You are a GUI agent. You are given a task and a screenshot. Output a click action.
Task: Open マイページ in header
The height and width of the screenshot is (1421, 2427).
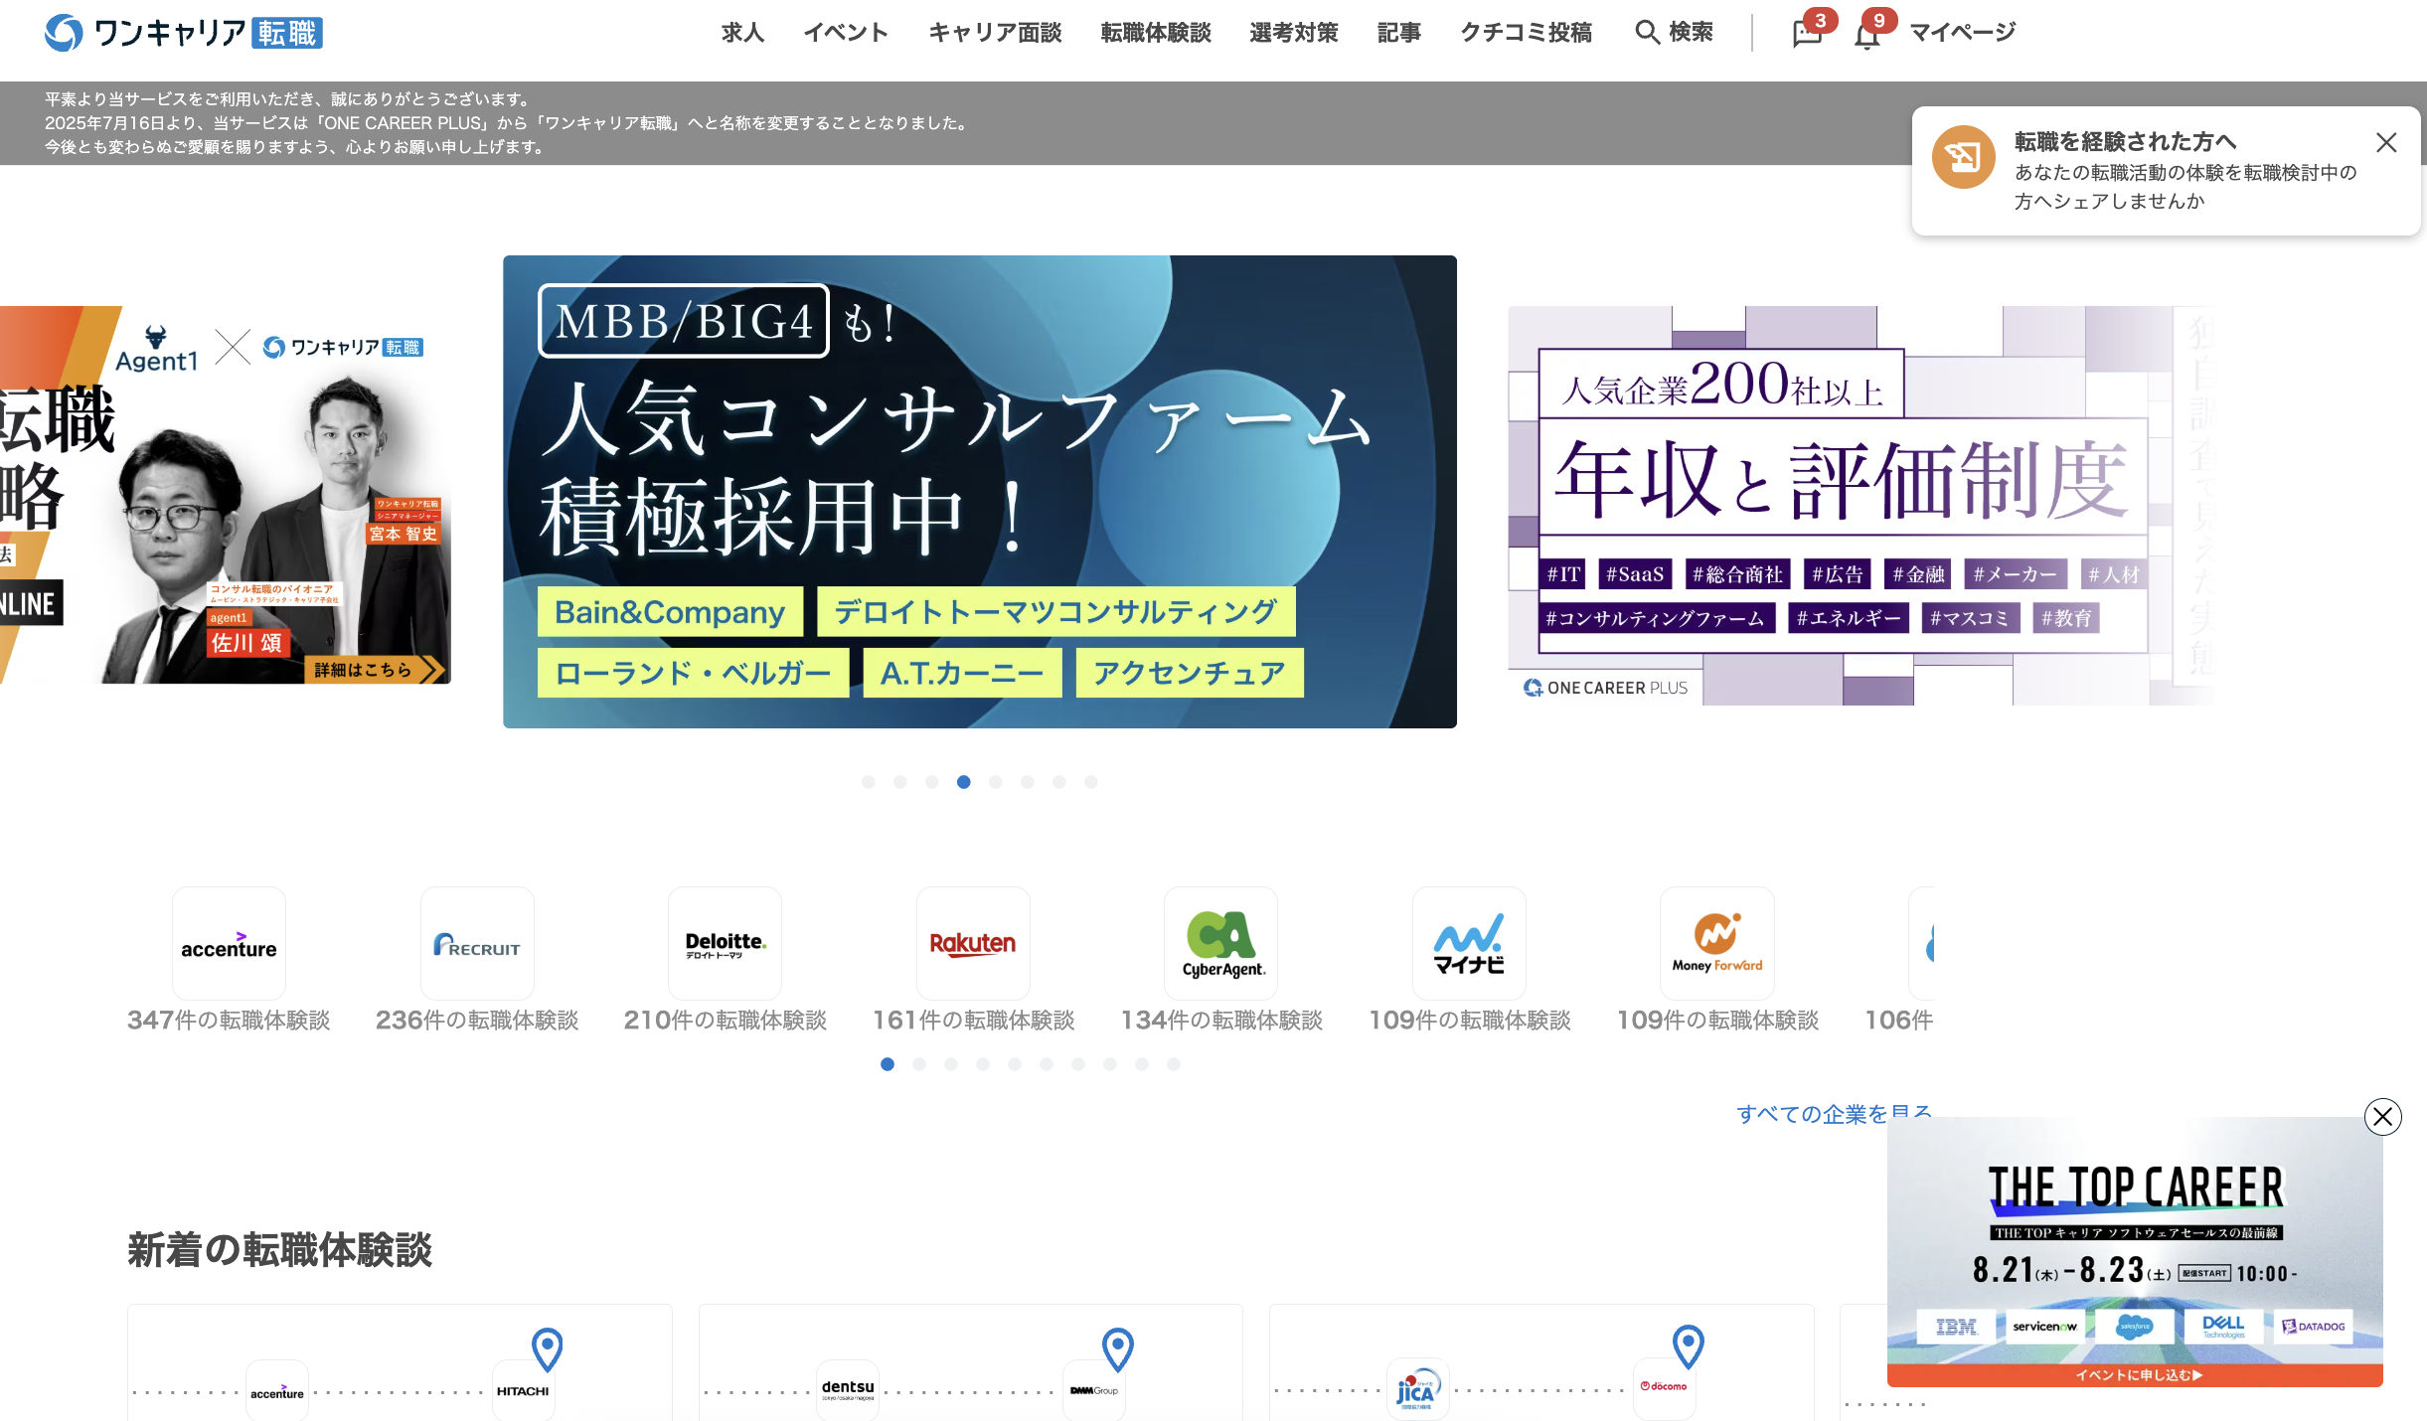pos(1963,33)
